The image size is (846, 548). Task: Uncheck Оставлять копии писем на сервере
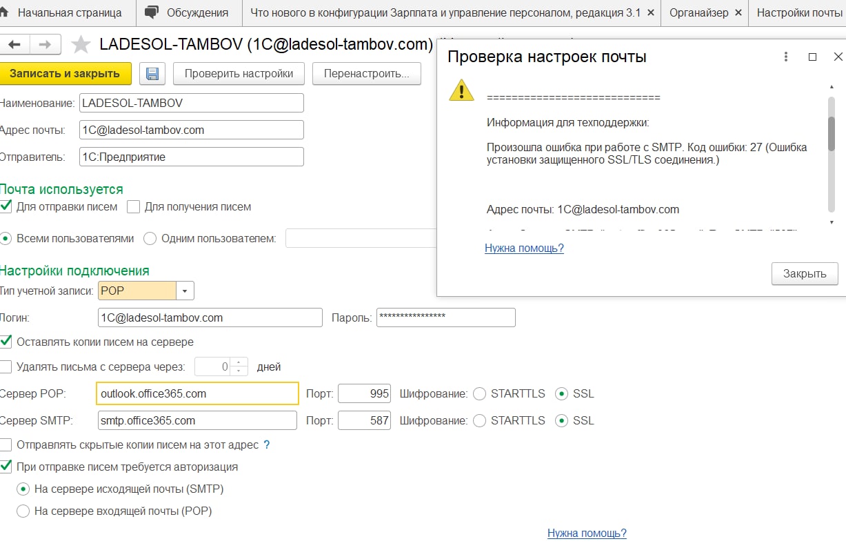(6, 342)
